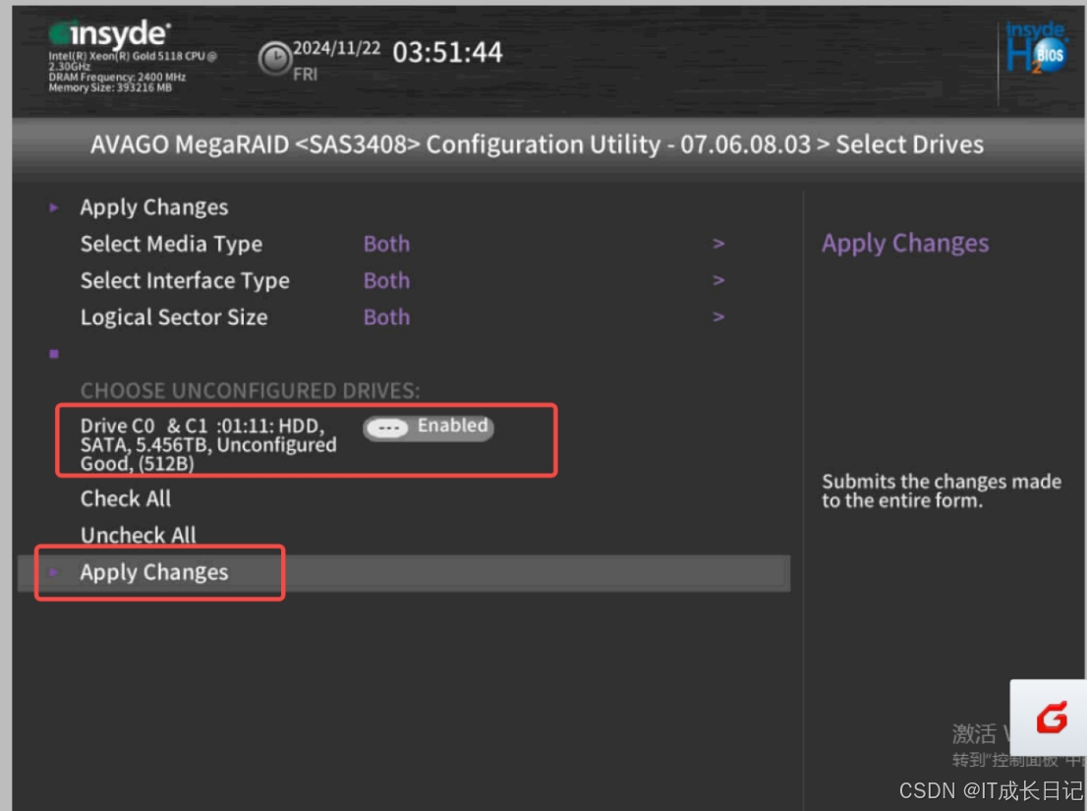Expand arrow on Logical Sector Size row
The width and height of the screenshot is (1088, 811).
point(718,317)
